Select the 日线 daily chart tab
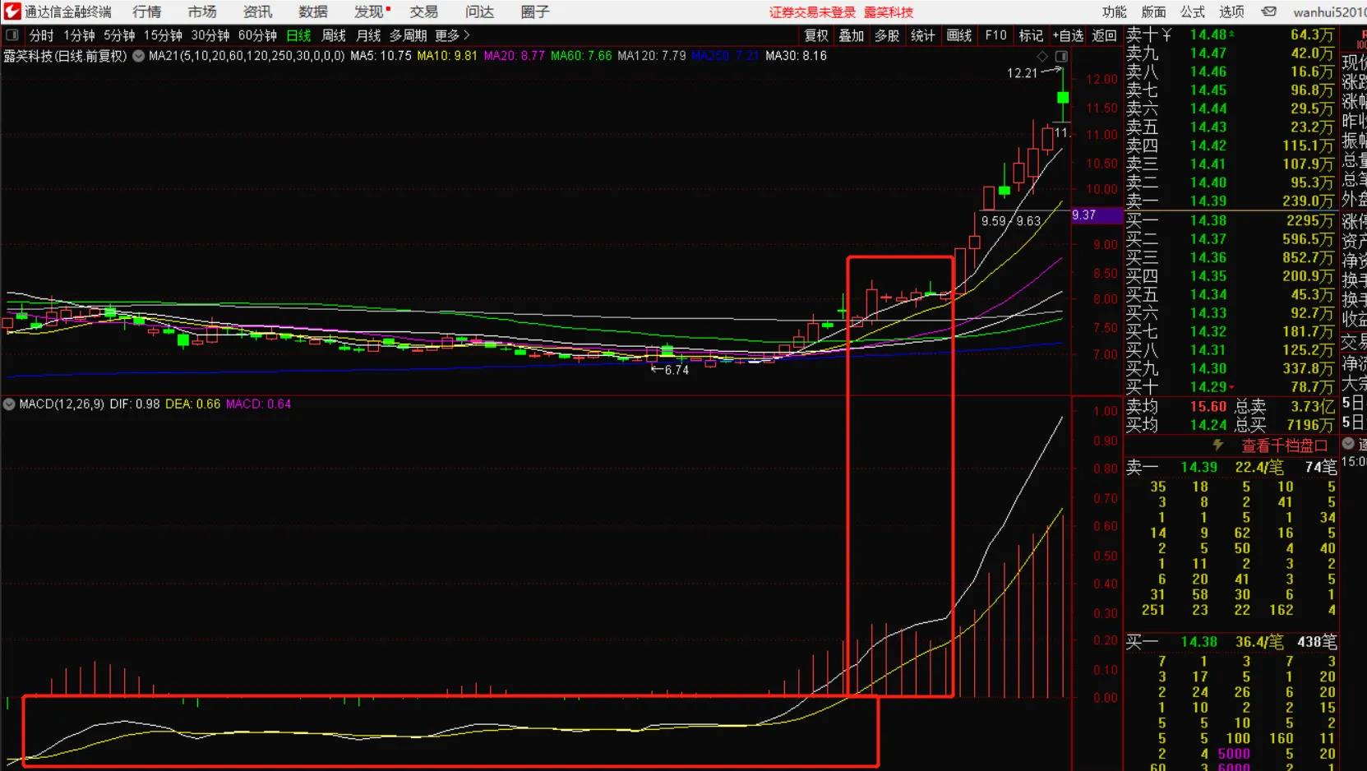Screen dimensions: 1367x771 click(298, 35)
